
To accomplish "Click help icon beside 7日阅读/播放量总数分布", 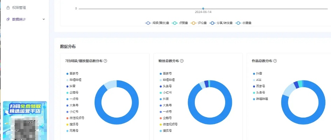I will (105, 61).
